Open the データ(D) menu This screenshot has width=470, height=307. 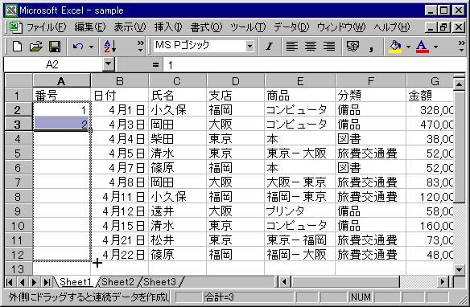point(291,27)
